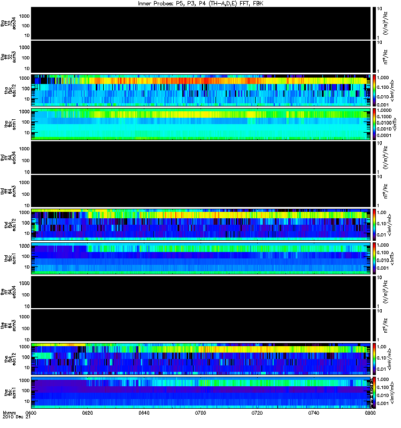Select the 0800 time axis label
The height and width of the screenshot is (428, 401).
tap(370, 412)
